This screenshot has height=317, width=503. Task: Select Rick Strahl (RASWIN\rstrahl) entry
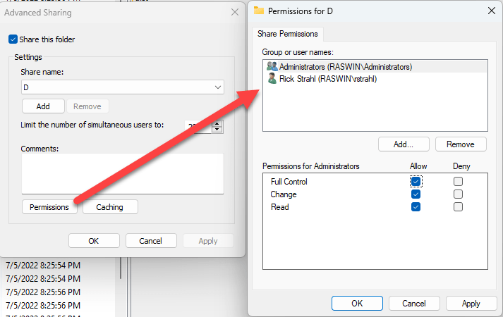[375, 79]
